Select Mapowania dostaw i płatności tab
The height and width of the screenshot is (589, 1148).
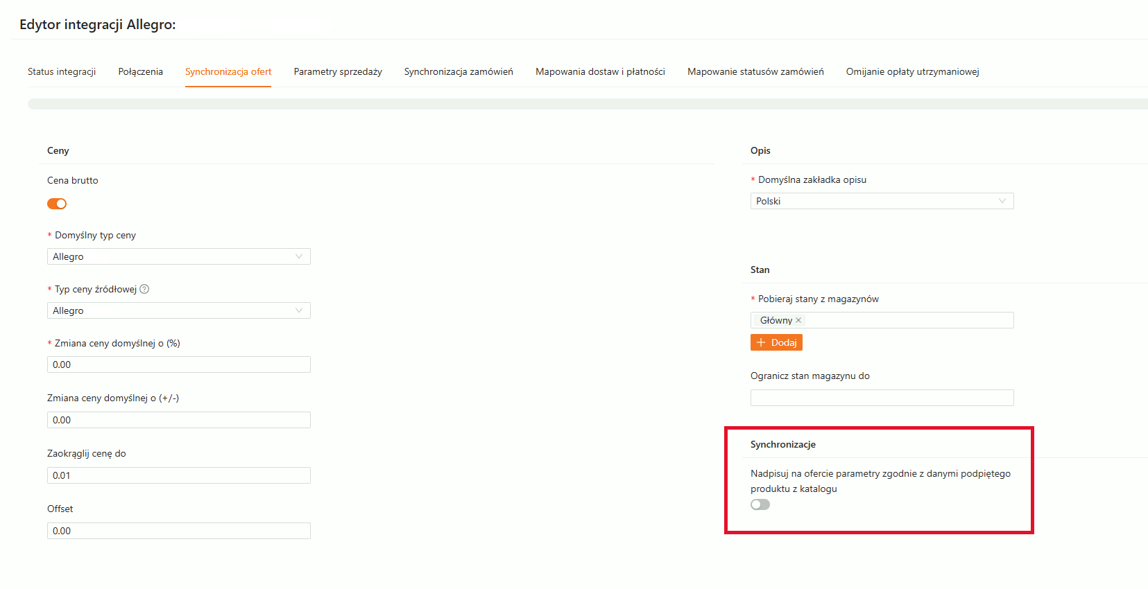point(600,71)
